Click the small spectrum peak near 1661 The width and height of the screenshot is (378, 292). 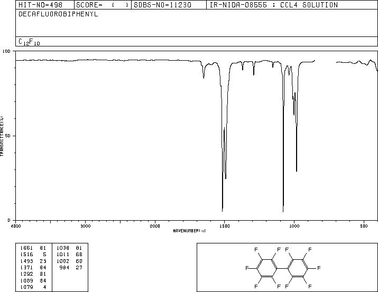click(204, 78)
